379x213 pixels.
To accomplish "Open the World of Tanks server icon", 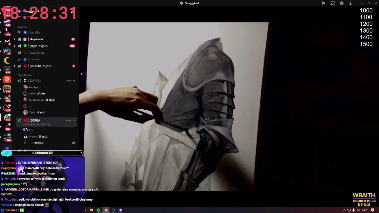I will pyautogui.click(x=7, y=80).
